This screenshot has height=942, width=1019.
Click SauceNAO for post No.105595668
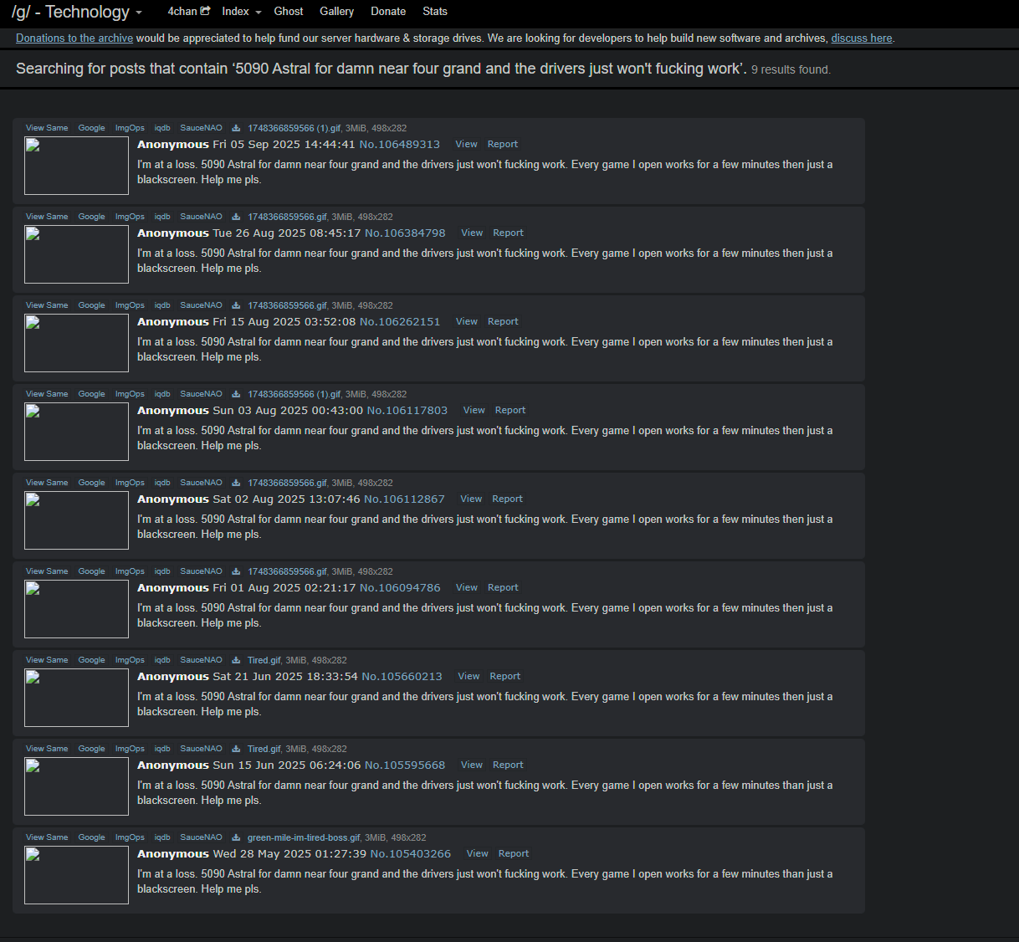click(x=201, y=749)
